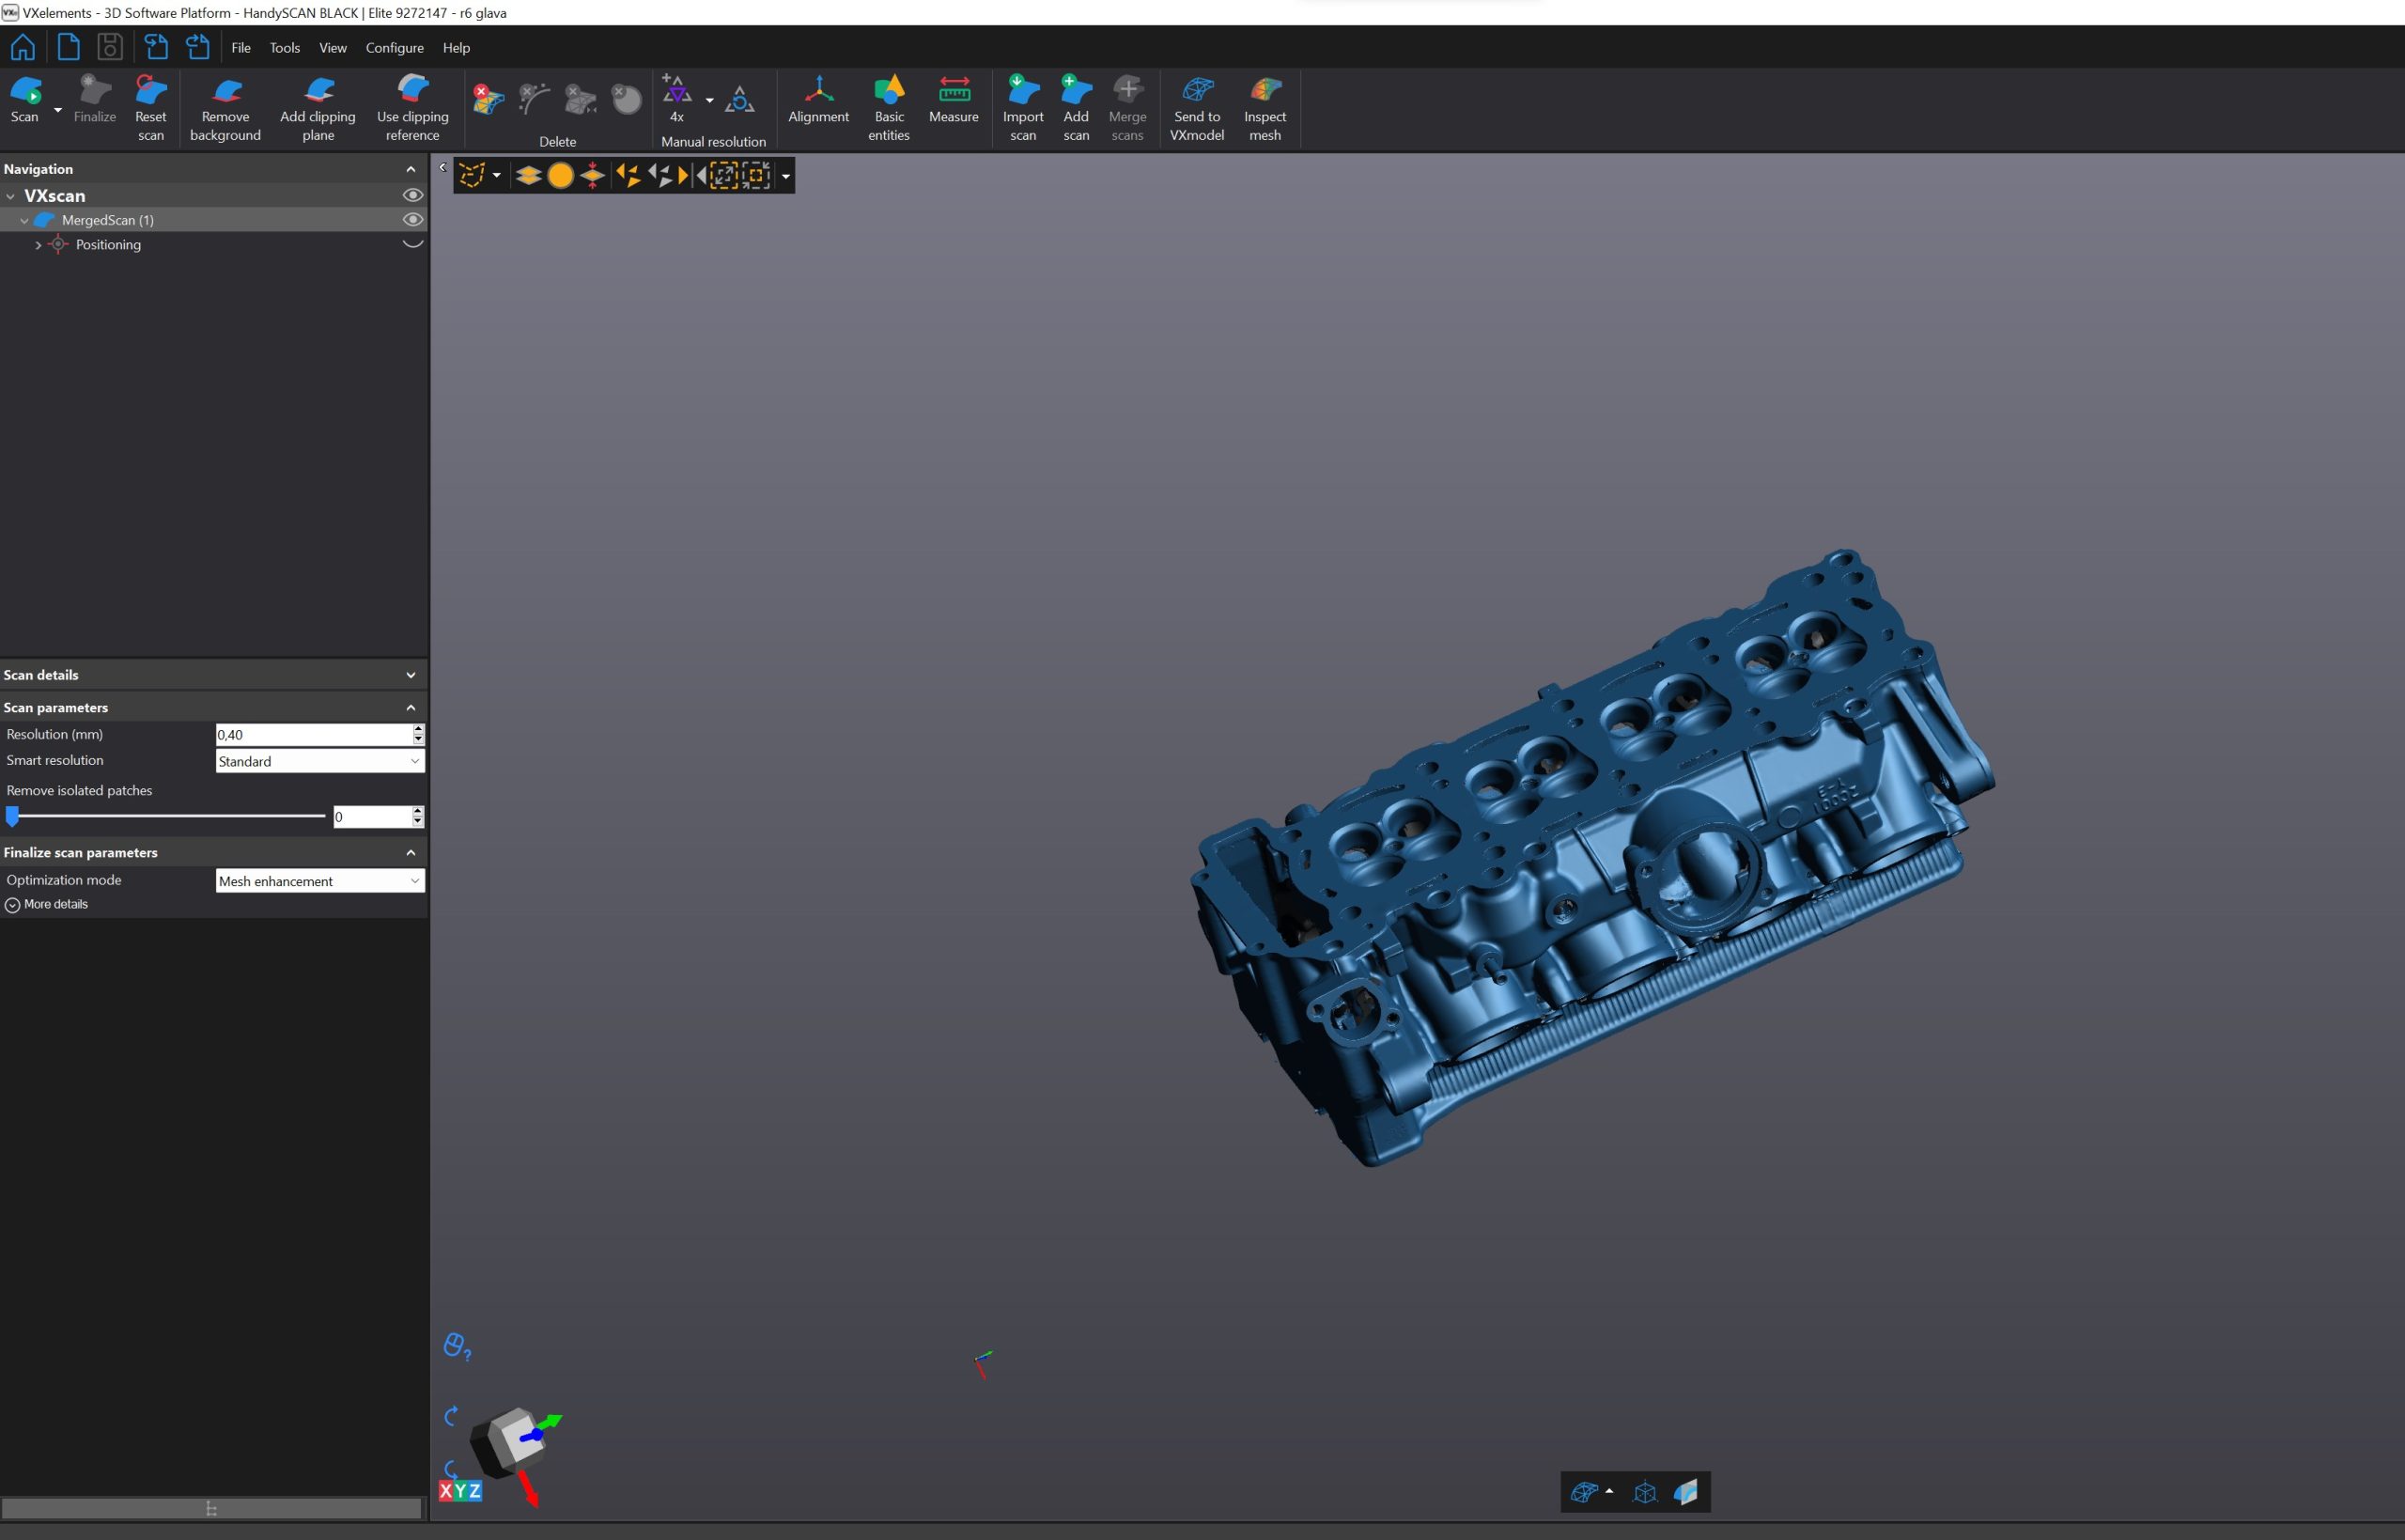Activate the 4x manual resolution tool
The image size is (2405, 1540).
[675, 100]
